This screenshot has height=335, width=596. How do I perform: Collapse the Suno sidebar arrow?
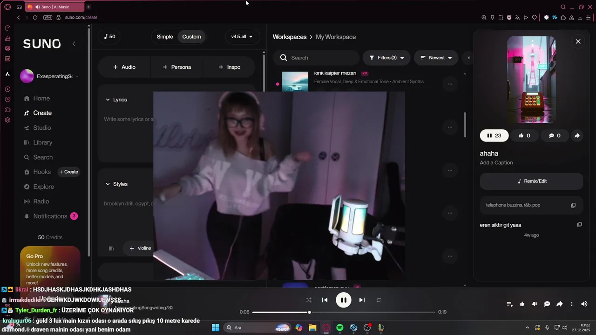tap(74, 44)
